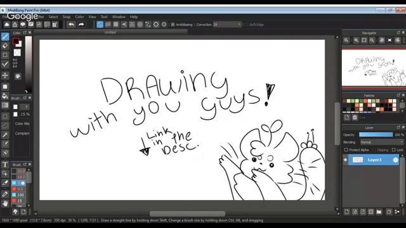Toggle the parallel snap guide
The height and width of the screenshot is (228, 406).
point(108,25)
